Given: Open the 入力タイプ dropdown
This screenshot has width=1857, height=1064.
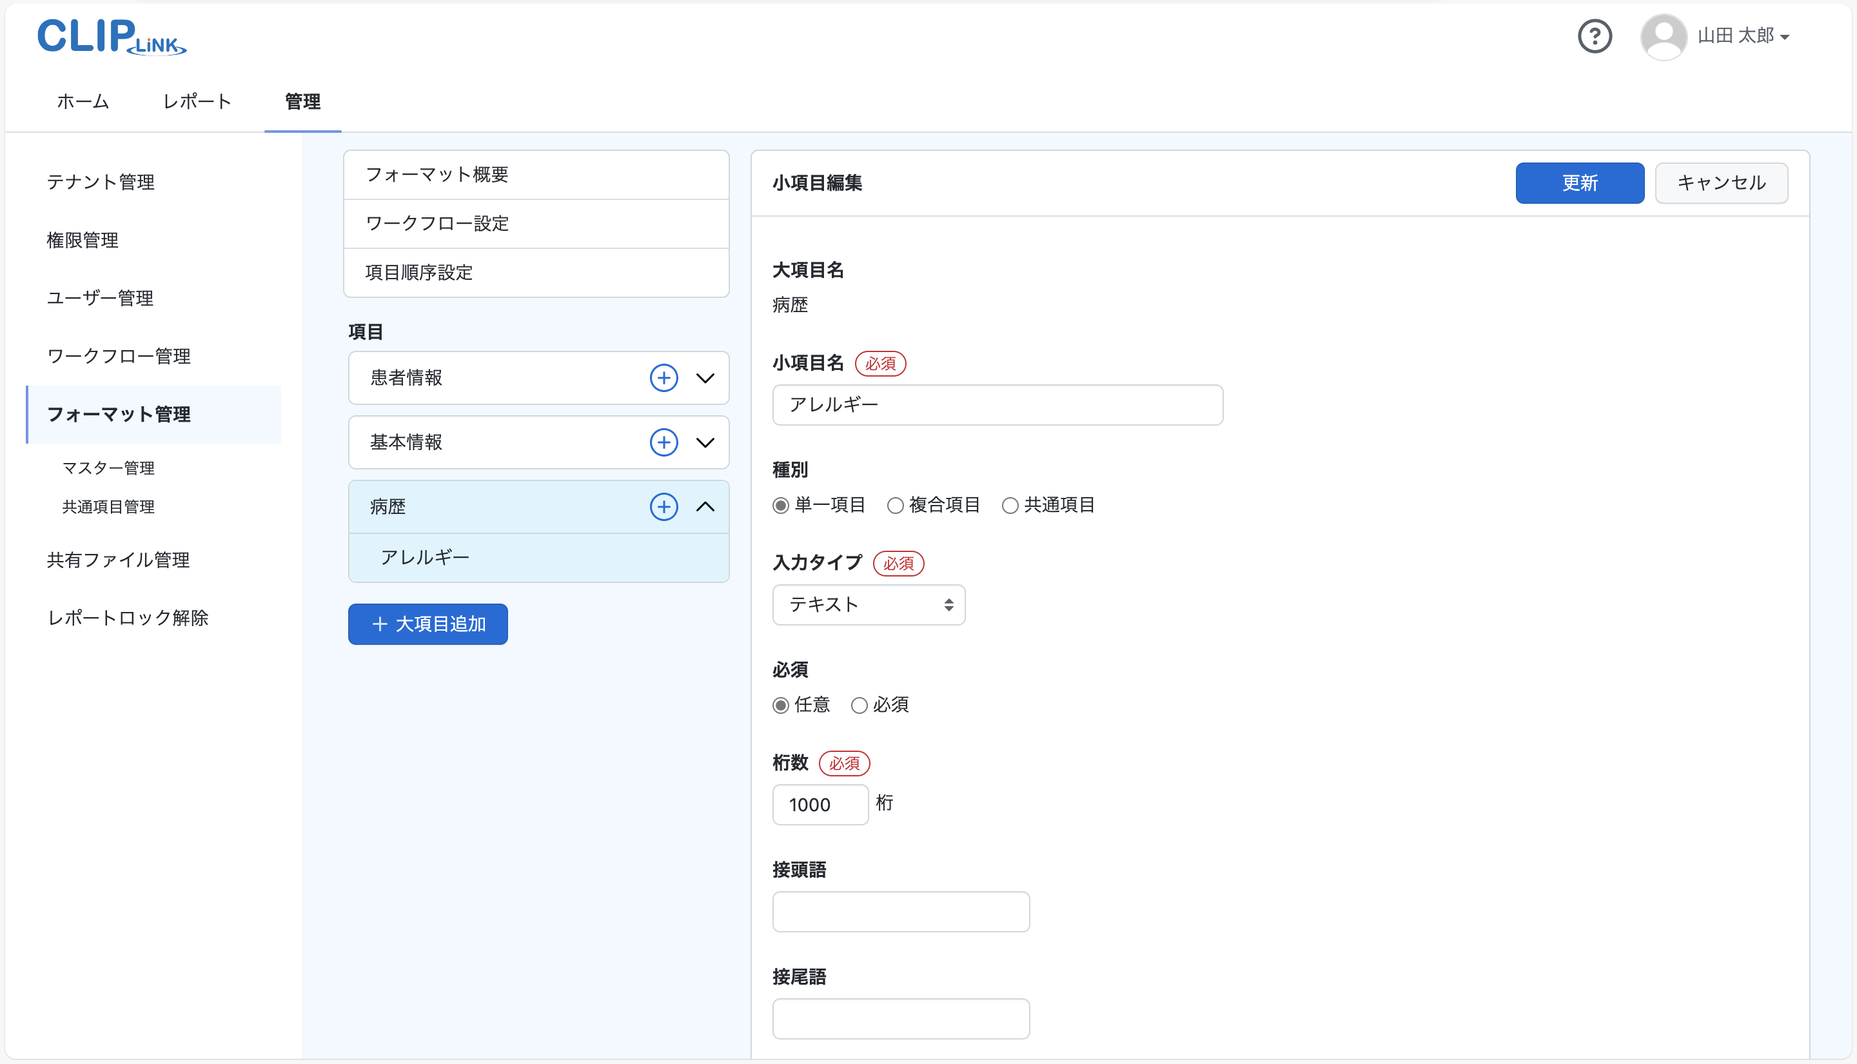Looking at the screenshot, I should [x=868, y=604].
